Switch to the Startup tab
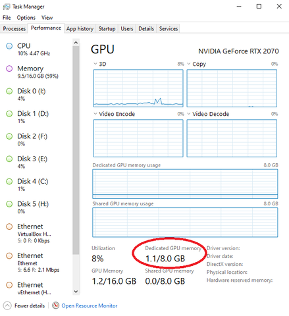 (107, 29)
